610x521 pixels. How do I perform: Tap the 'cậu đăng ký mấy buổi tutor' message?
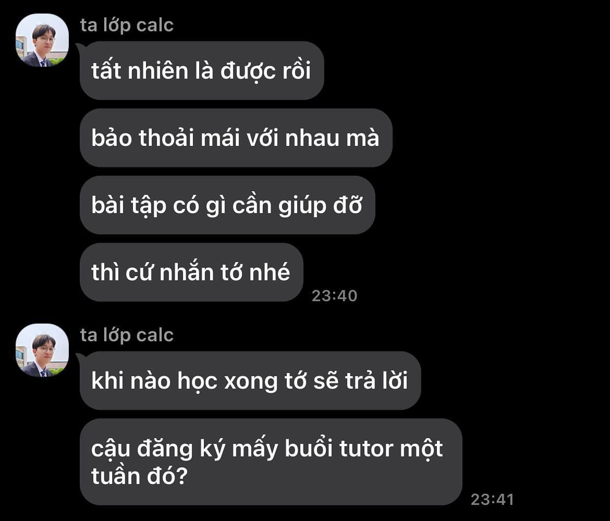(x=271, y=462)
